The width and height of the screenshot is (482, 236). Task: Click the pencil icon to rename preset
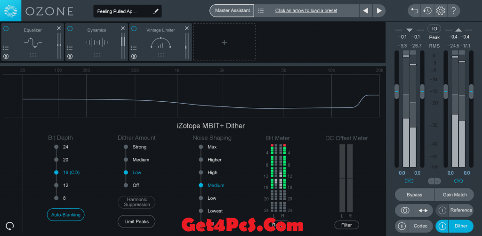coord(156,11)
